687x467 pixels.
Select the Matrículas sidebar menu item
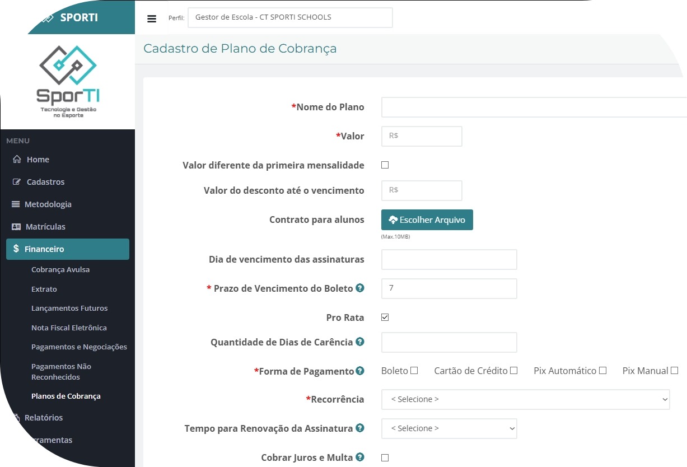coord(45,227)
